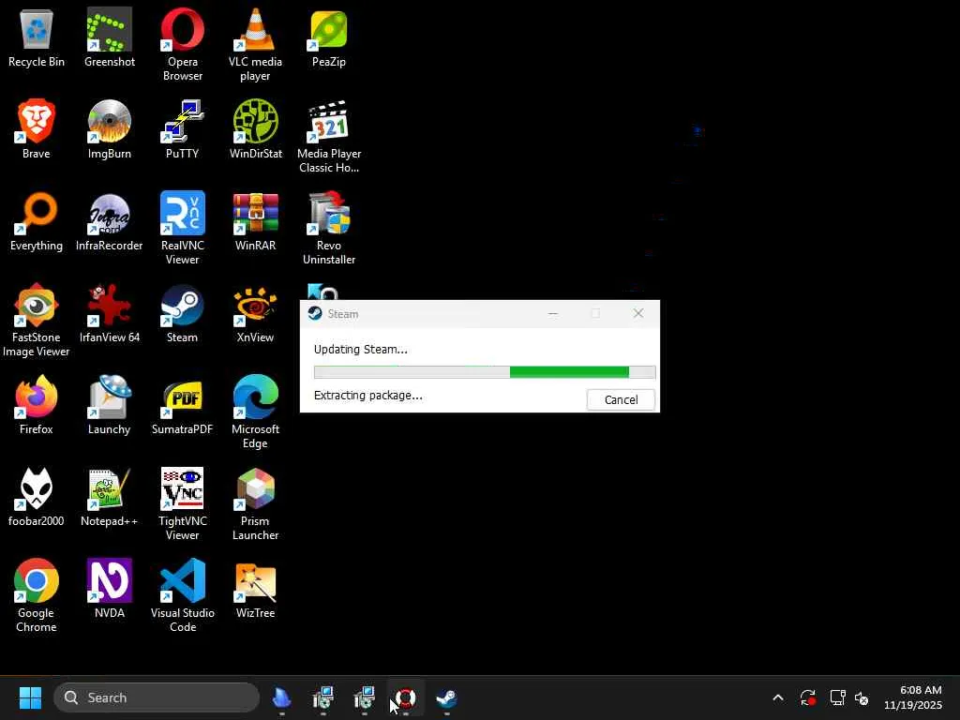Viewport: 960px width, 720px height.
Task: Click the 'Extracting package...' status text
Action: 367,396
